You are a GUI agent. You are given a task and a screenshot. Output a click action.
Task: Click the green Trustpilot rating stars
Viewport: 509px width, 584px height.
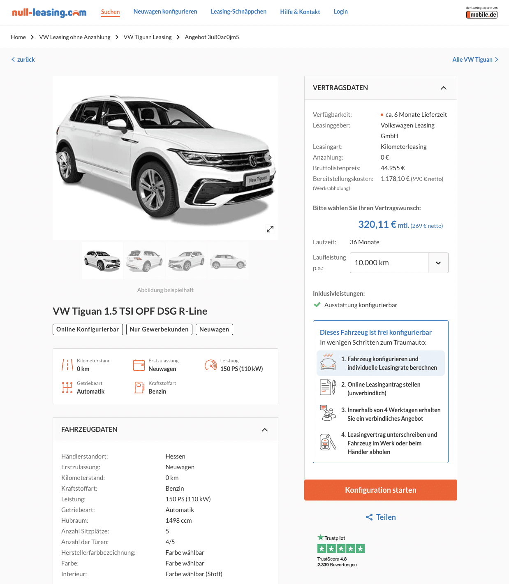341,548
